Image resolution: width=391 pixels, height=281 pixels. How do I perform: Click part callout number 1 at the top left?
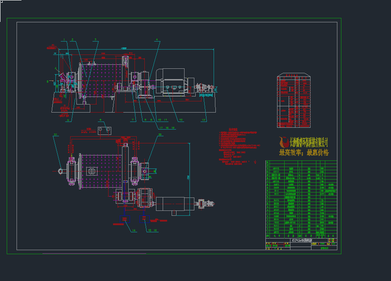[64, 40]
